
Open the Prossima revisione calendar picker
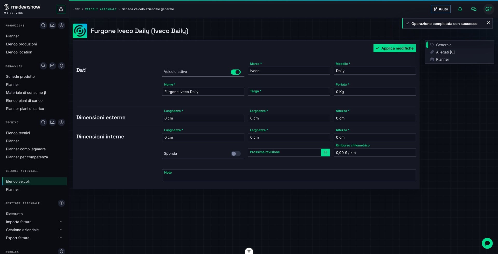[x=325, y=152]
